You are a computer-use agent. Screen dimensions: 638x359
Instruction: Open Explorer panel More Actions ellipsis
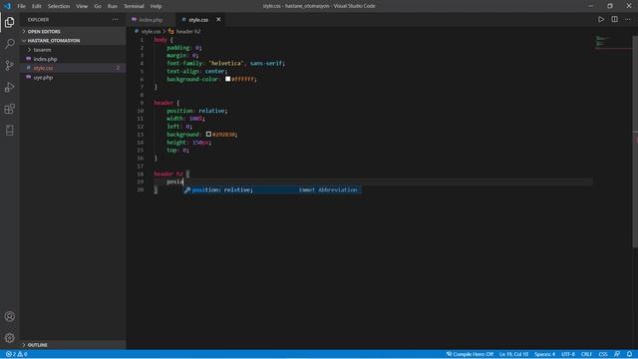(x=116, y=20)
